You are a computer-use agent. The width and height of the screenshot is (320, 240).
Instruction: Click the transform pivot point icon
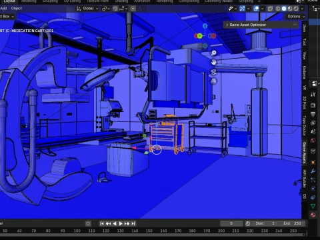[x=106, y=9]
